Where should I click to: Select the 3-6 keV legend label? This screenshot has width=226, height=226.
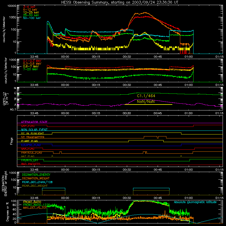[x=29, y=7]
